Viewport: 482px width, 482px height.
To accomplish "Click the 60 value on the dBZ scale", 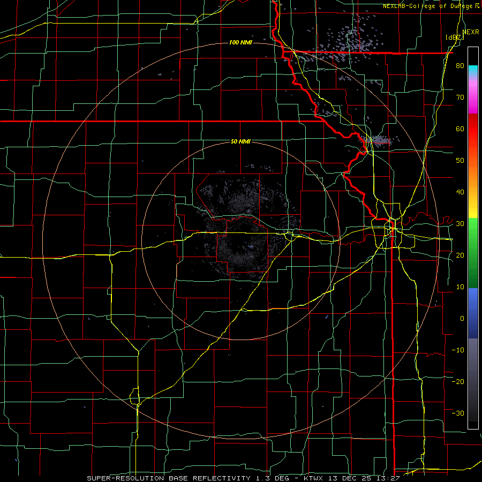I will (x=460, y=129).
